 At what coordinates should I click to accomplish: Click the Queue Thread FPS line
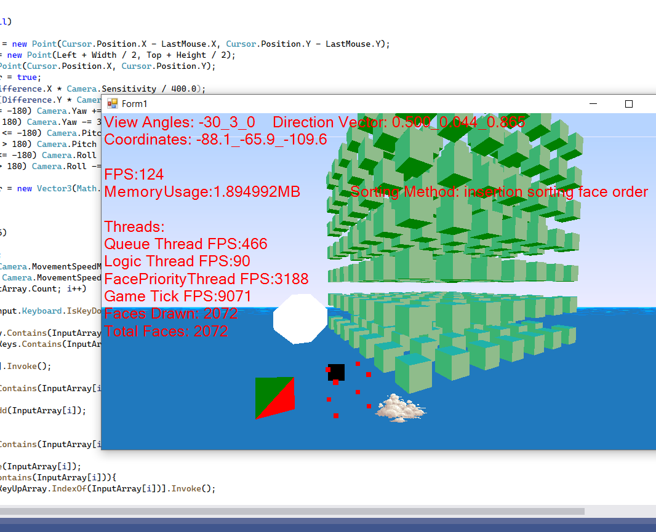pos(185,244)
